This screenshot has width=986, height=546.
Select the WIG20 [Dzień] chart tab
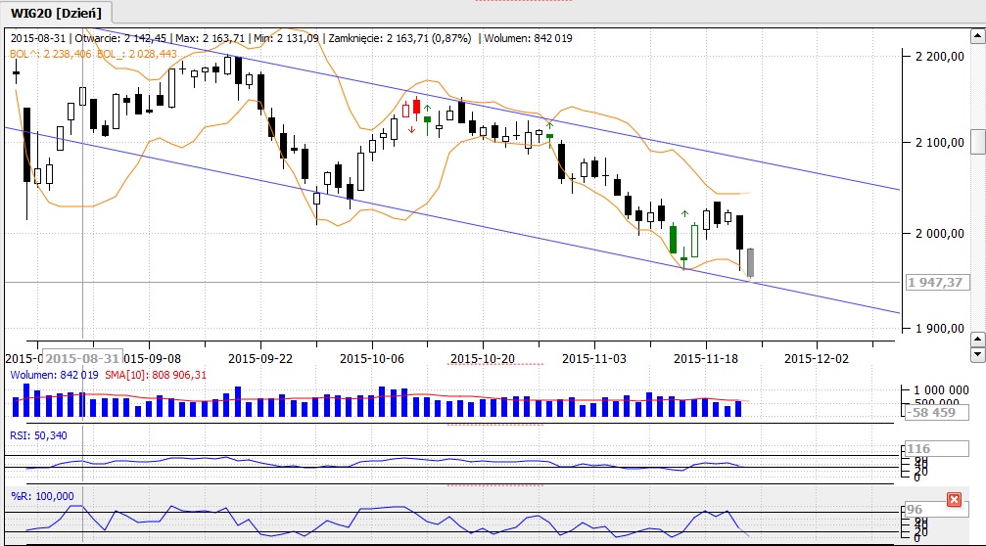(57, 12)
